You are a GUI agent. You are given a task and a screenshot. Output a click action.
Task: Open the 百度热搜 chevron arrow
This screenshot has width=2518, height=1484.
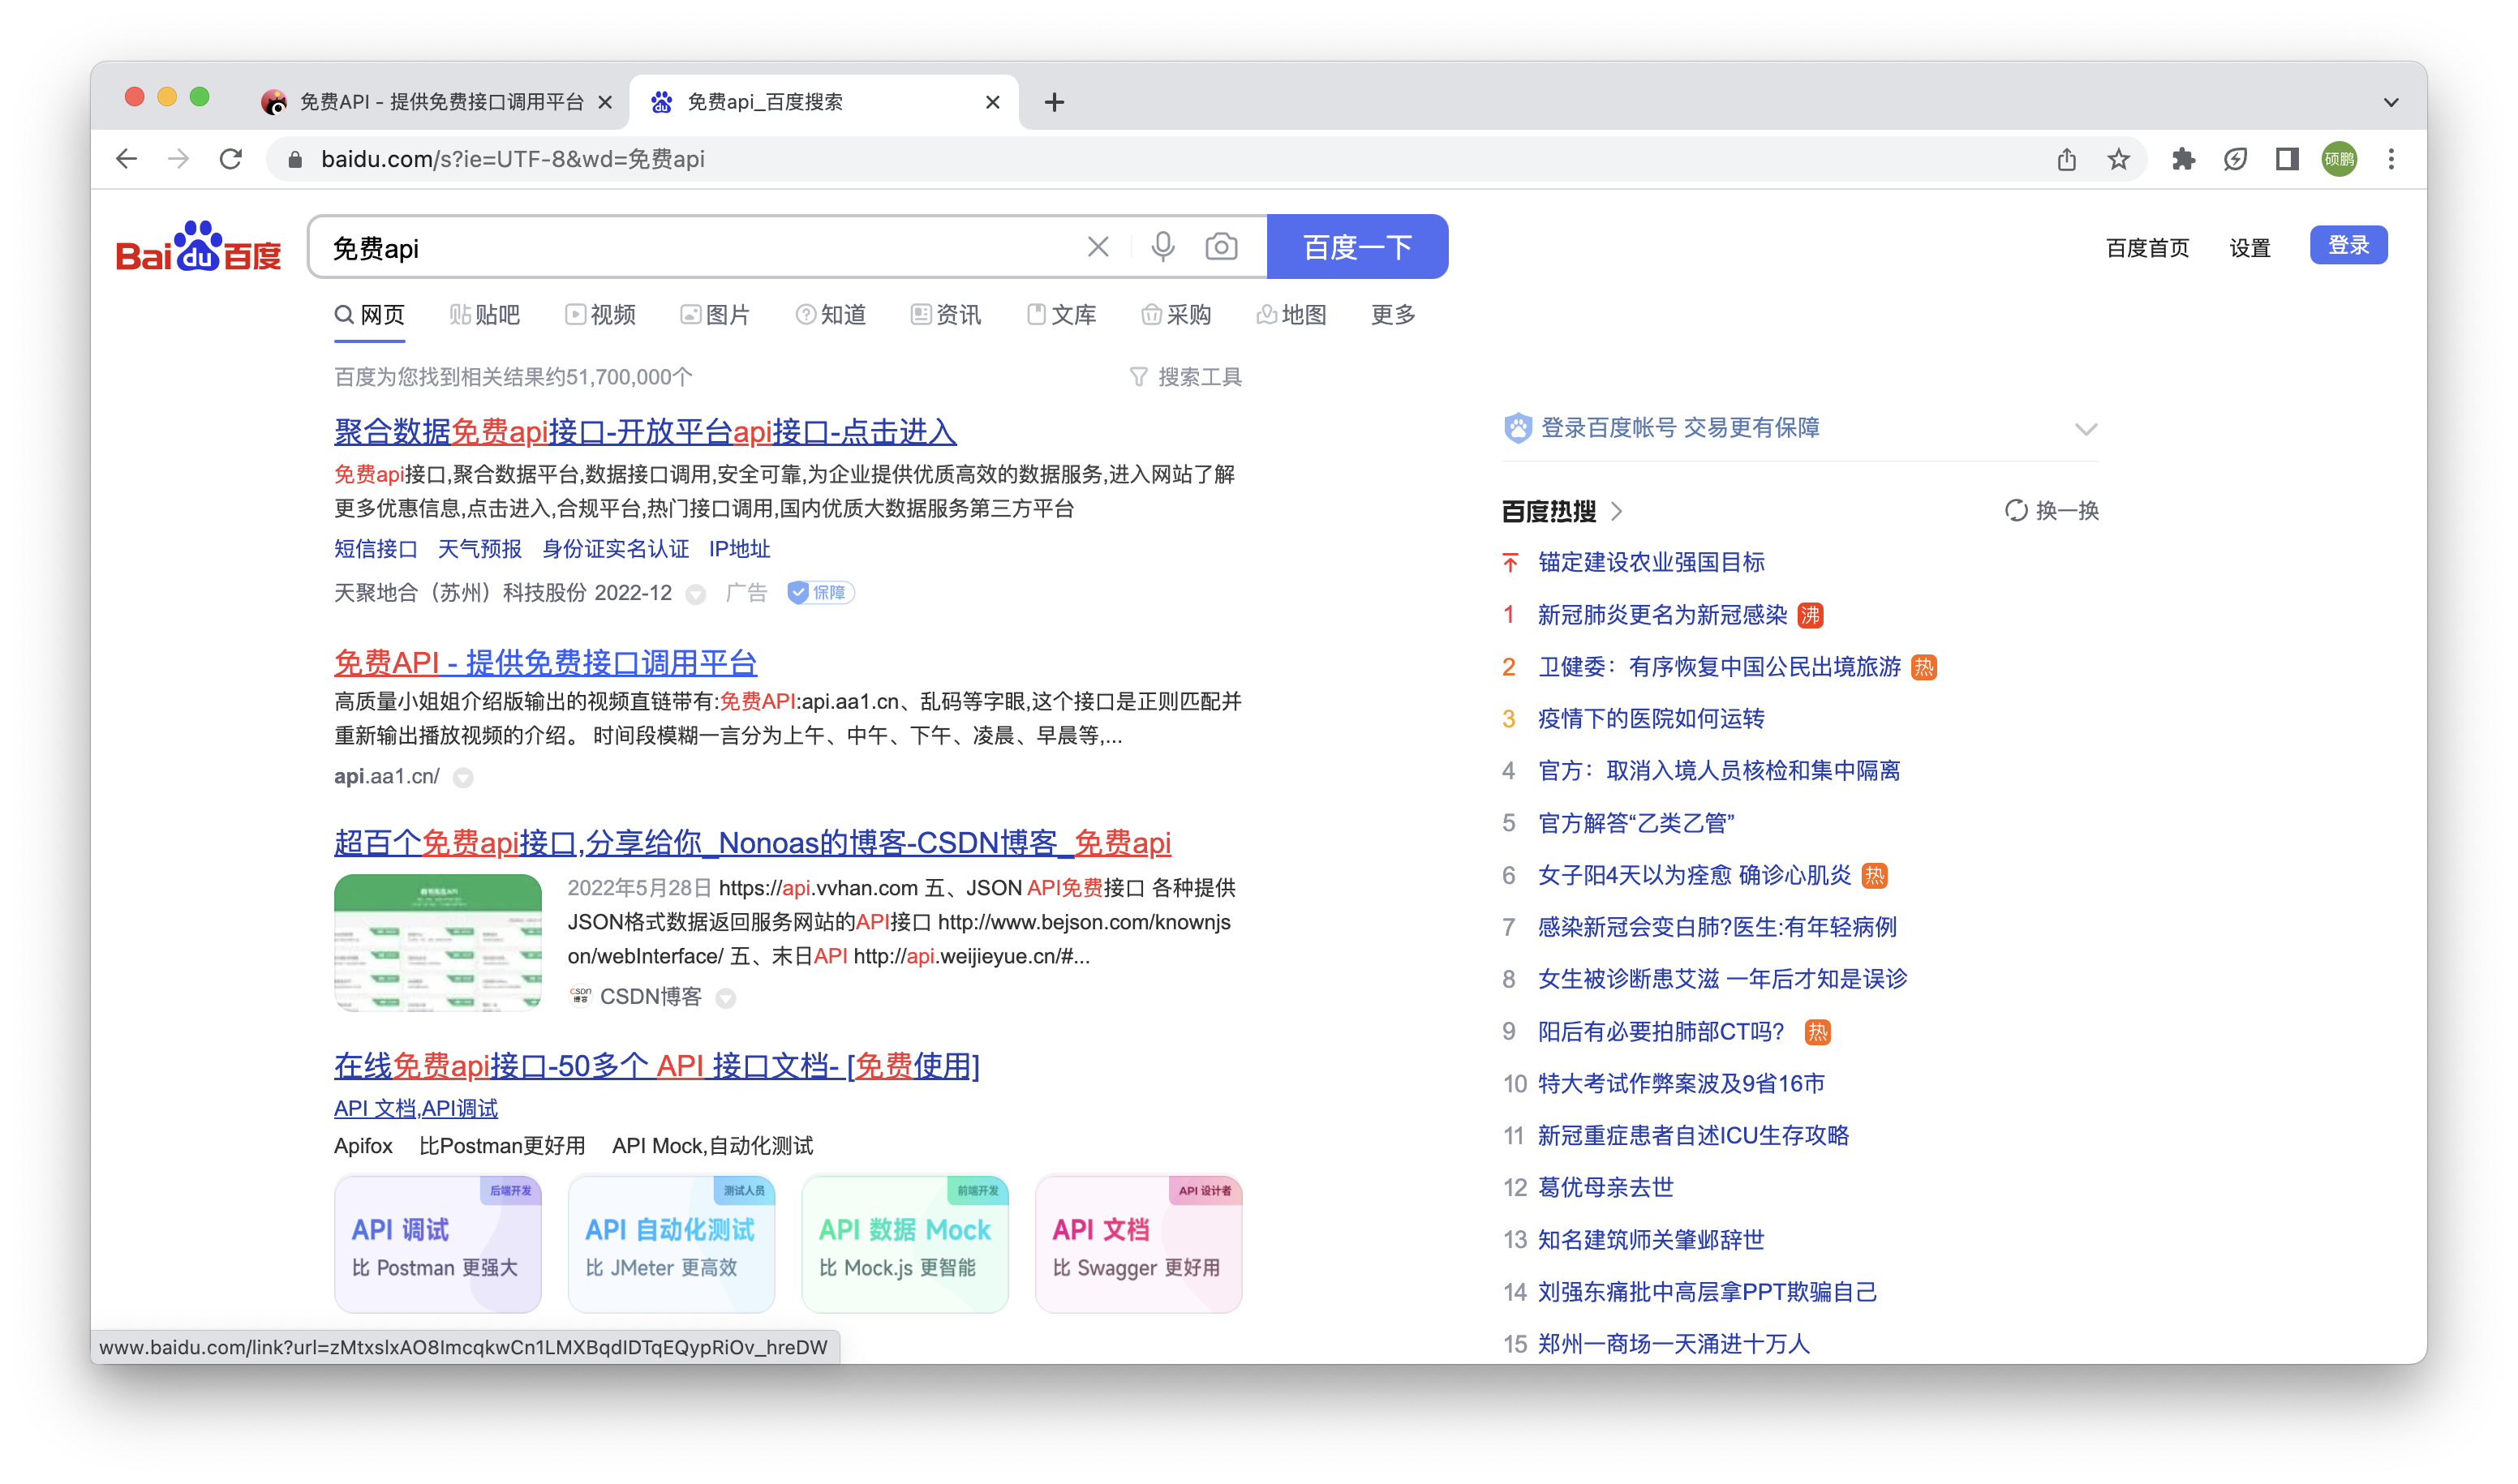(x=1617, y=511)
